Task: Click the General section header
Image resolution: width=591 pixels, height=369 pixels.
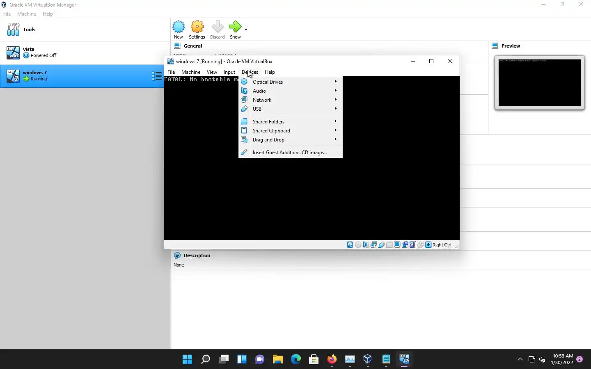Action: (193, 46)
